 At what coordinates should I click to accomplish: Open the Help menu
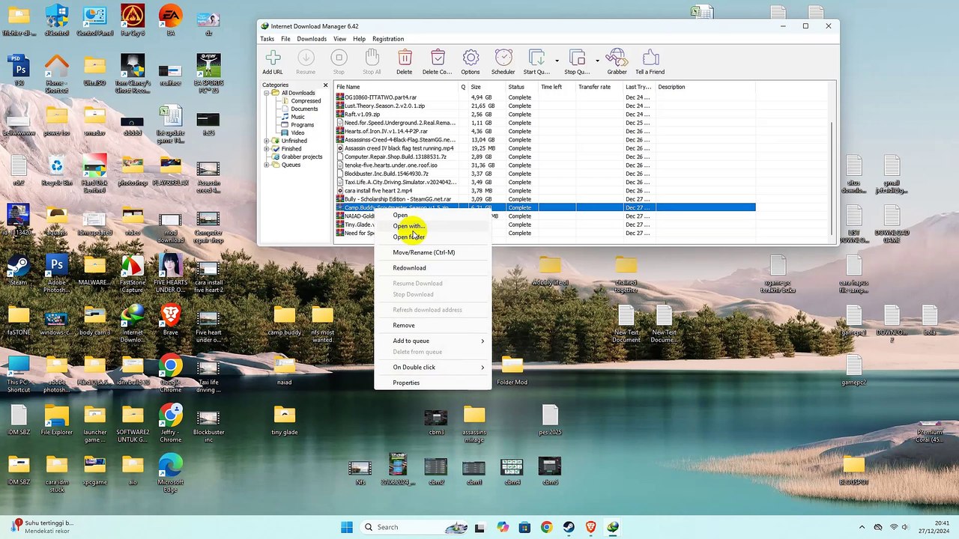(x=359, y=39)
